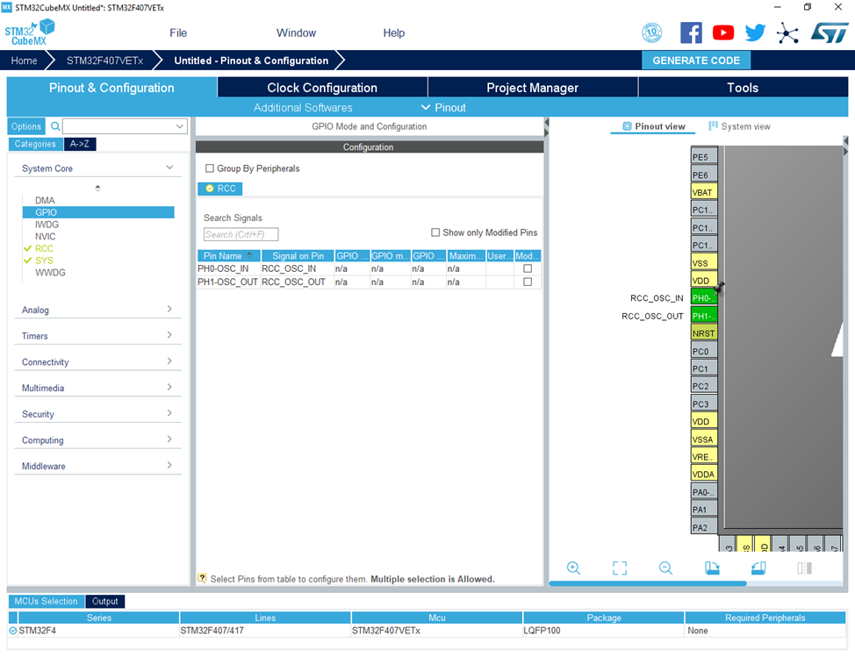Click the PC0 pin on the chip
This screenshot has width=855, height=657.
pos(703,352)
